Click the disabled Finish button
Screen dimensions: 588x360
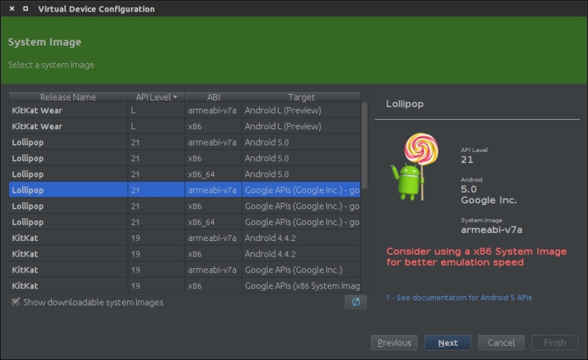pos(555,343)
